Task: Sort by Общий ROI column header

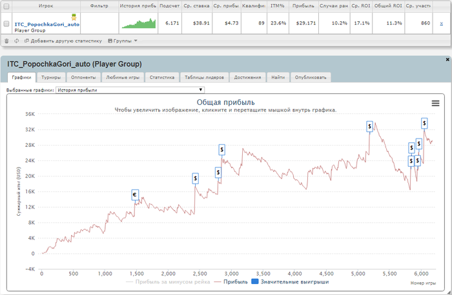Action: tap(388, 6)
